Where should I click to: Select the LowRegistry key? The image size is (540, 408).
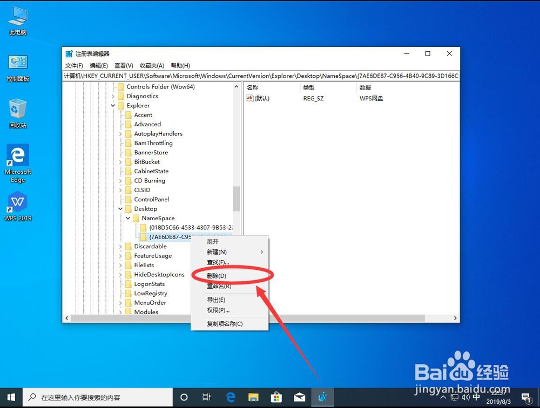[x=151, y=294]
